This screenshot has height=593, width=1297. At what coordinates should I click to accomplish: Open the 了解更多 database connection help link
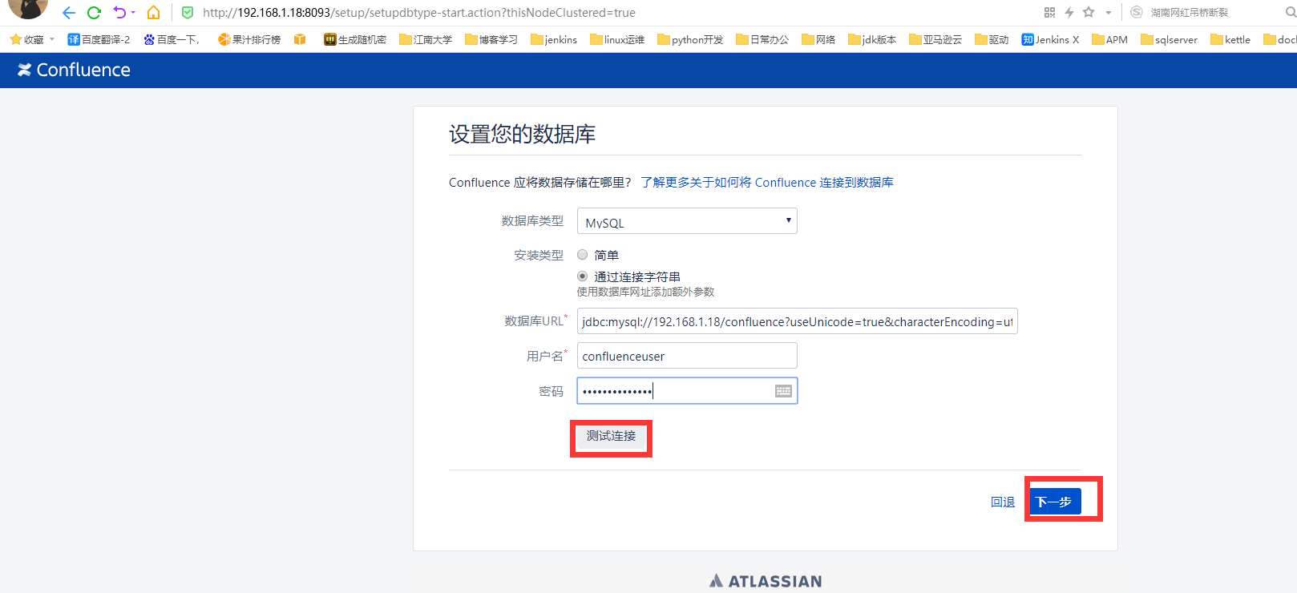click(x=767, y=183)
